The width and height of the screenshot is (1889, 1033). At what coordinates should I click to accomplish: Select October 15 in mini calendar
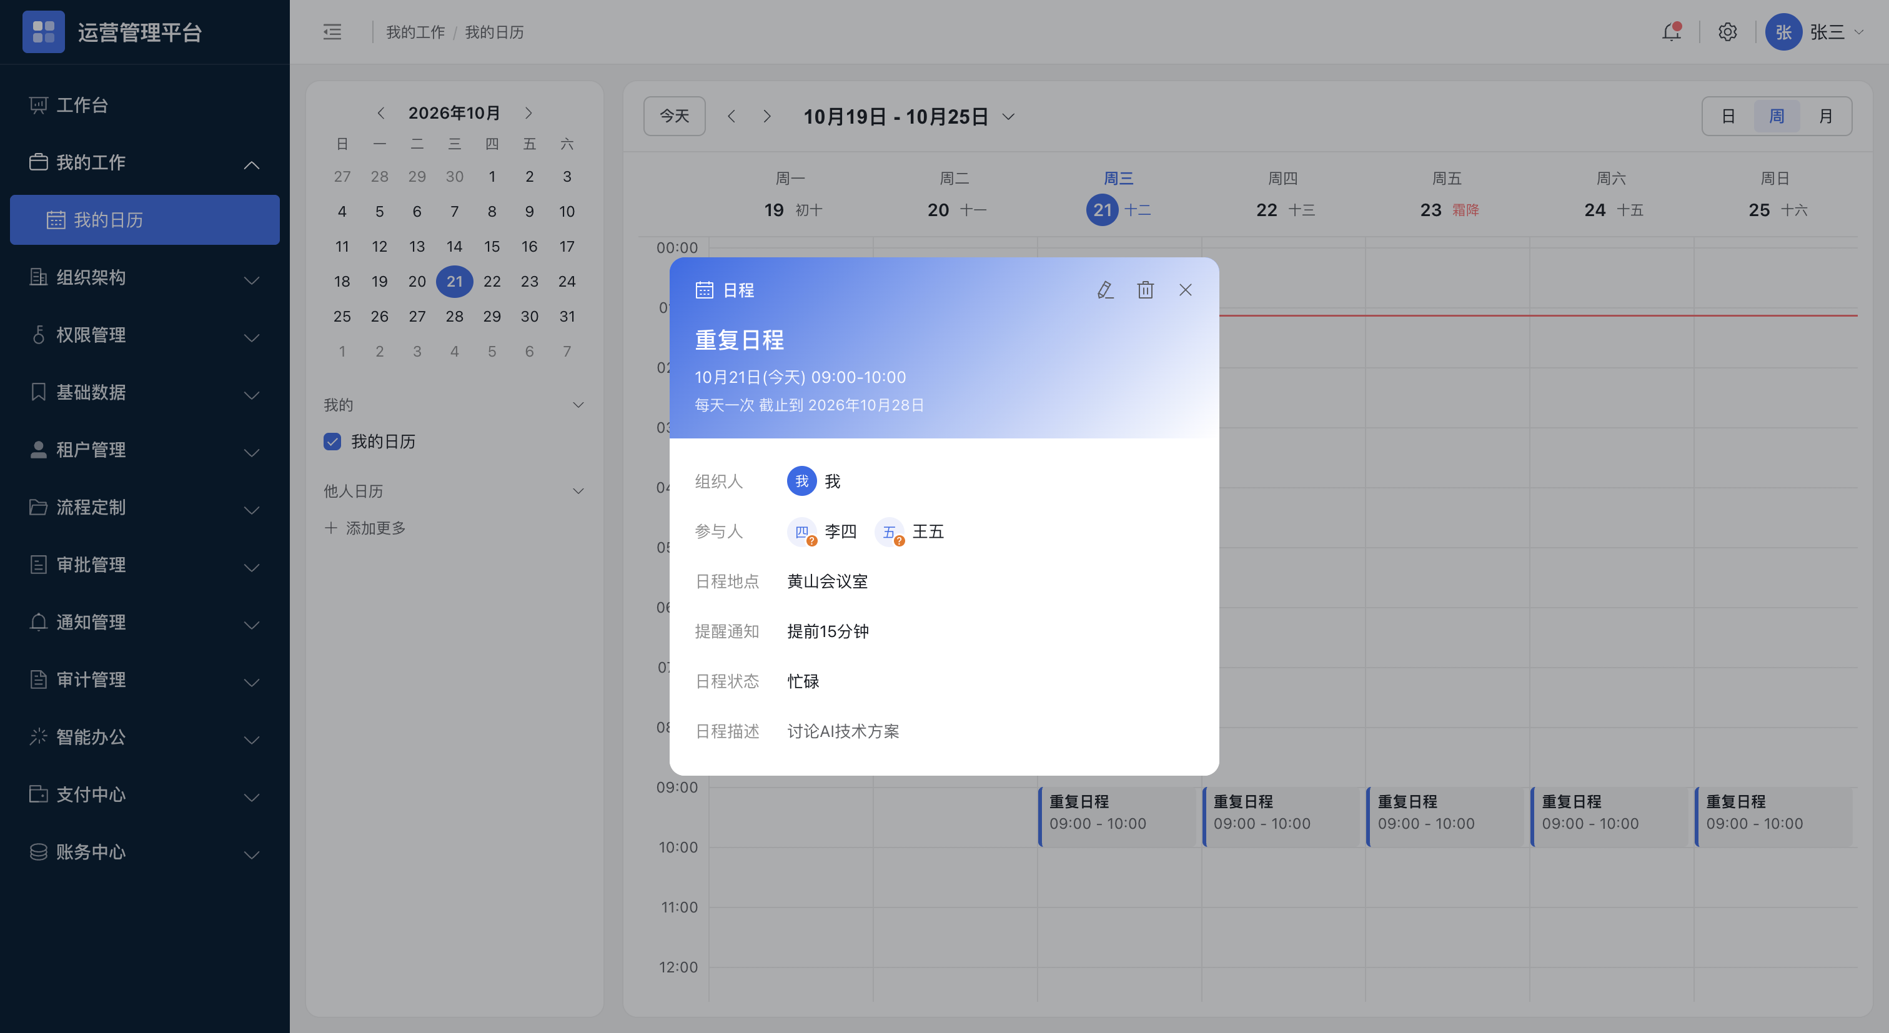pyautogui.click(x=492, y=246)
